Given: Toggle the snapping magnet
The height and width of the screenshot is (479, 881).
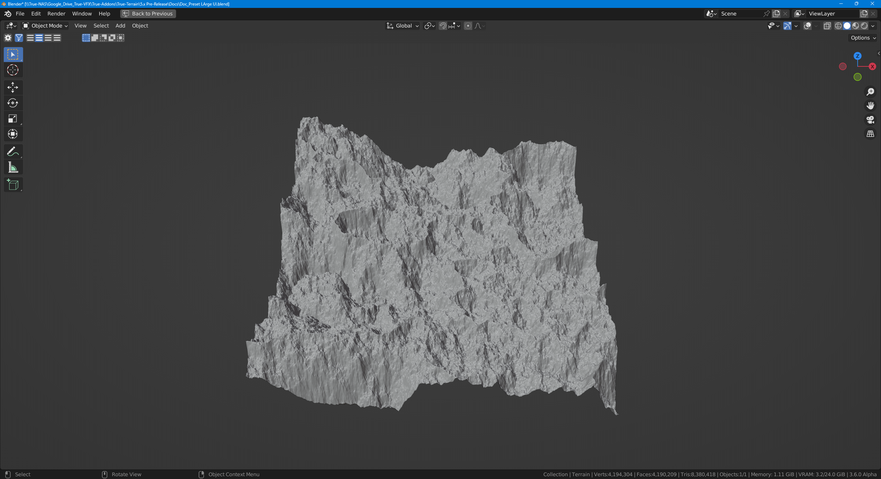Looking at the screenshot, I should pos(443,26).
